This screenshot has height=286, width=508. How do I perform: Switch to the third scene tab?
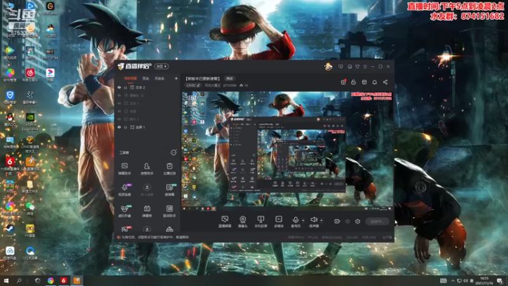(x=159, y=78)
